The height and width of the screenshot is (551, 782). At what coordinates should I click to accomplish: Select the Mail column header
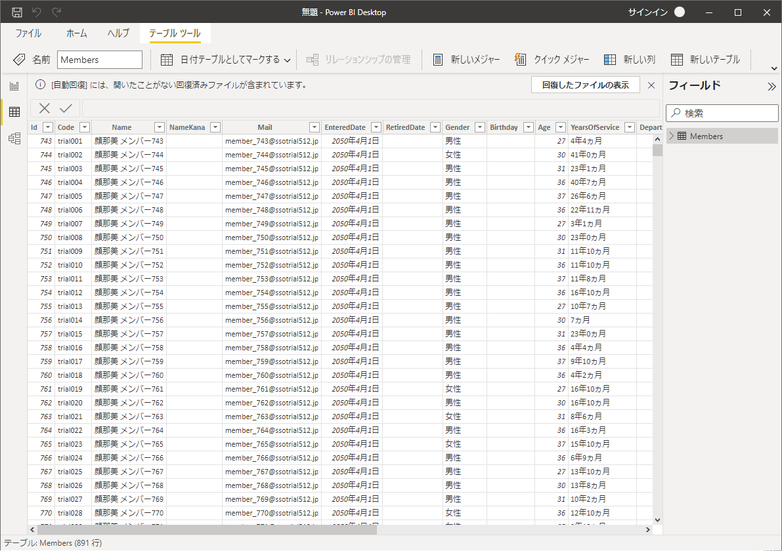(265, 127)
